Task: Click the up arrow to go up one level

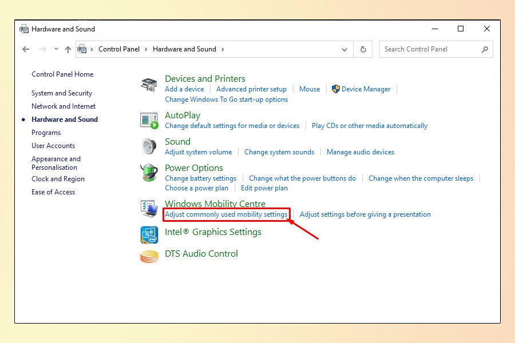Action: (68, 49)
